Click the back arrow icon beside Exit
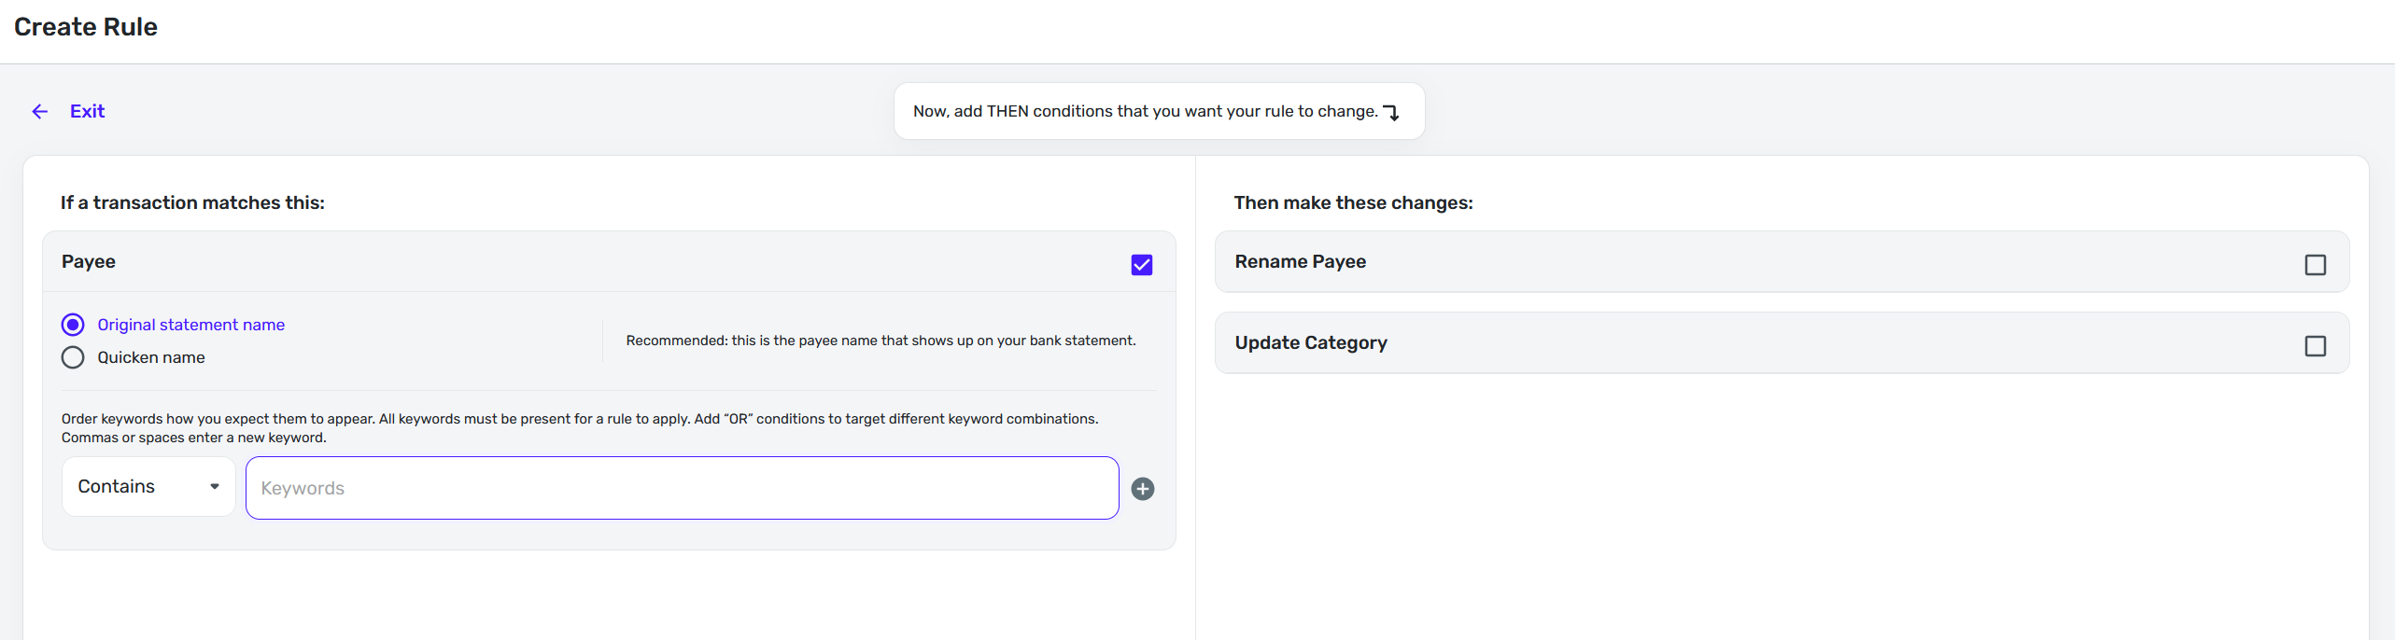This screenshot has width=2395, height=640. click(39, 112)
